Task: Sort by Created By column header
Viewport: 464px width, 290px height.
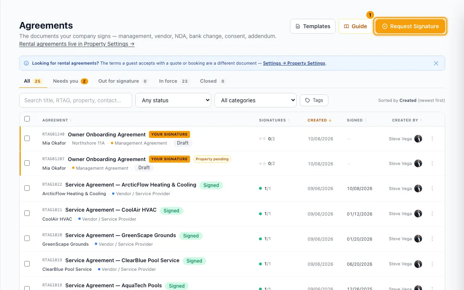Action: click(x=407, y=120)
